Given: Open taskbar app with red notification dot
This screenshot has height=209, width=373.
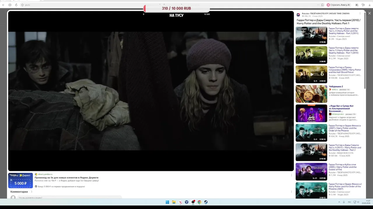Looking at the screenshot, I should pyautogui.click(x=193, y=202).
